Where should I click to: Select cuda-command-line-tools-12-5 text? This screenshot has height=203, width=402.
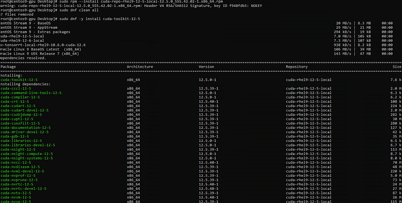click(31, 93)
